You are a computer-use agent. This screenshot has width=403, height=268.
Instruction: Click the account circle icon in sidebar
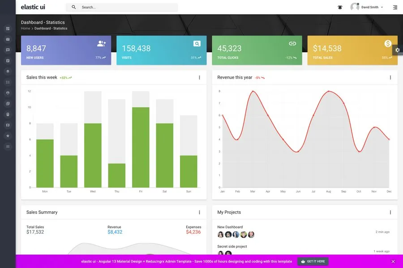pos(8,93)
